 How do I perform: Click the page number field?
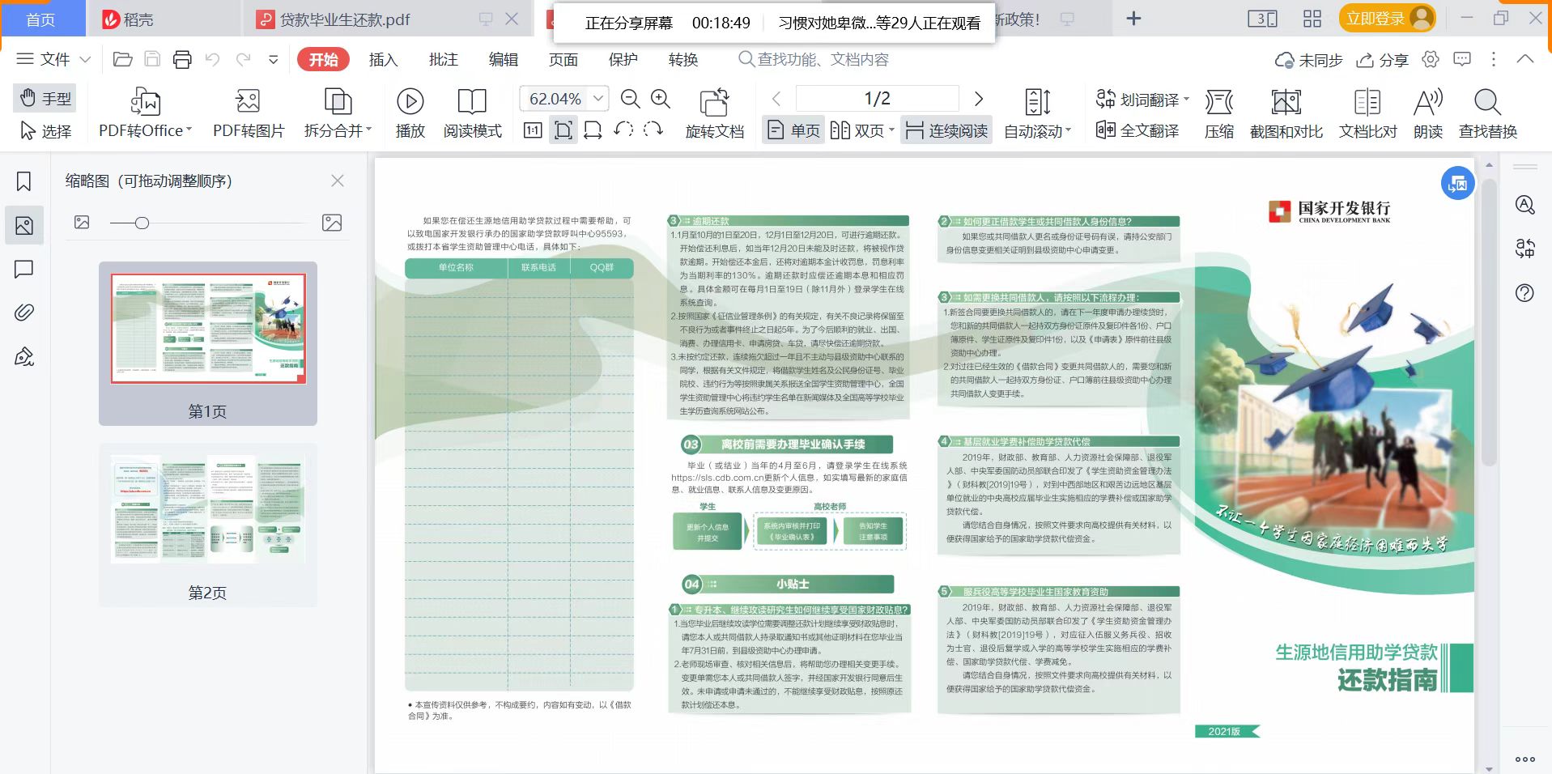(878, 99)
